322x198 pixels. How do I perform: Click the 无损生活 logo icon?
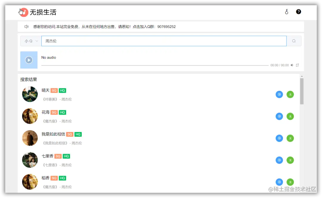24,12
